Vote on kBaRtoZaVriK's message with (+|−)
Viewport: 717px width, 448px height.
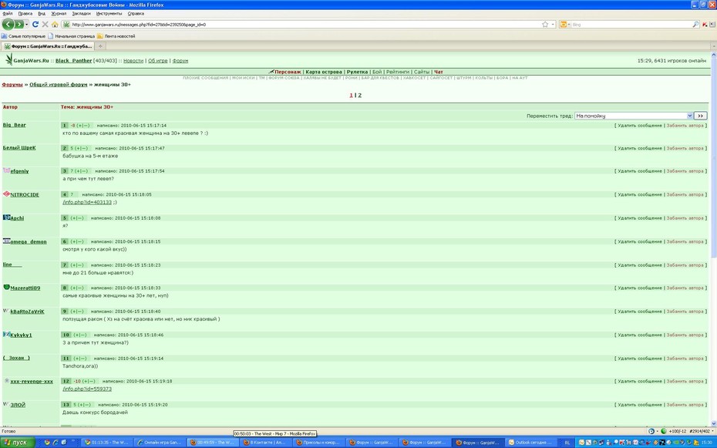pyautogui.click(x=78, y=312)
